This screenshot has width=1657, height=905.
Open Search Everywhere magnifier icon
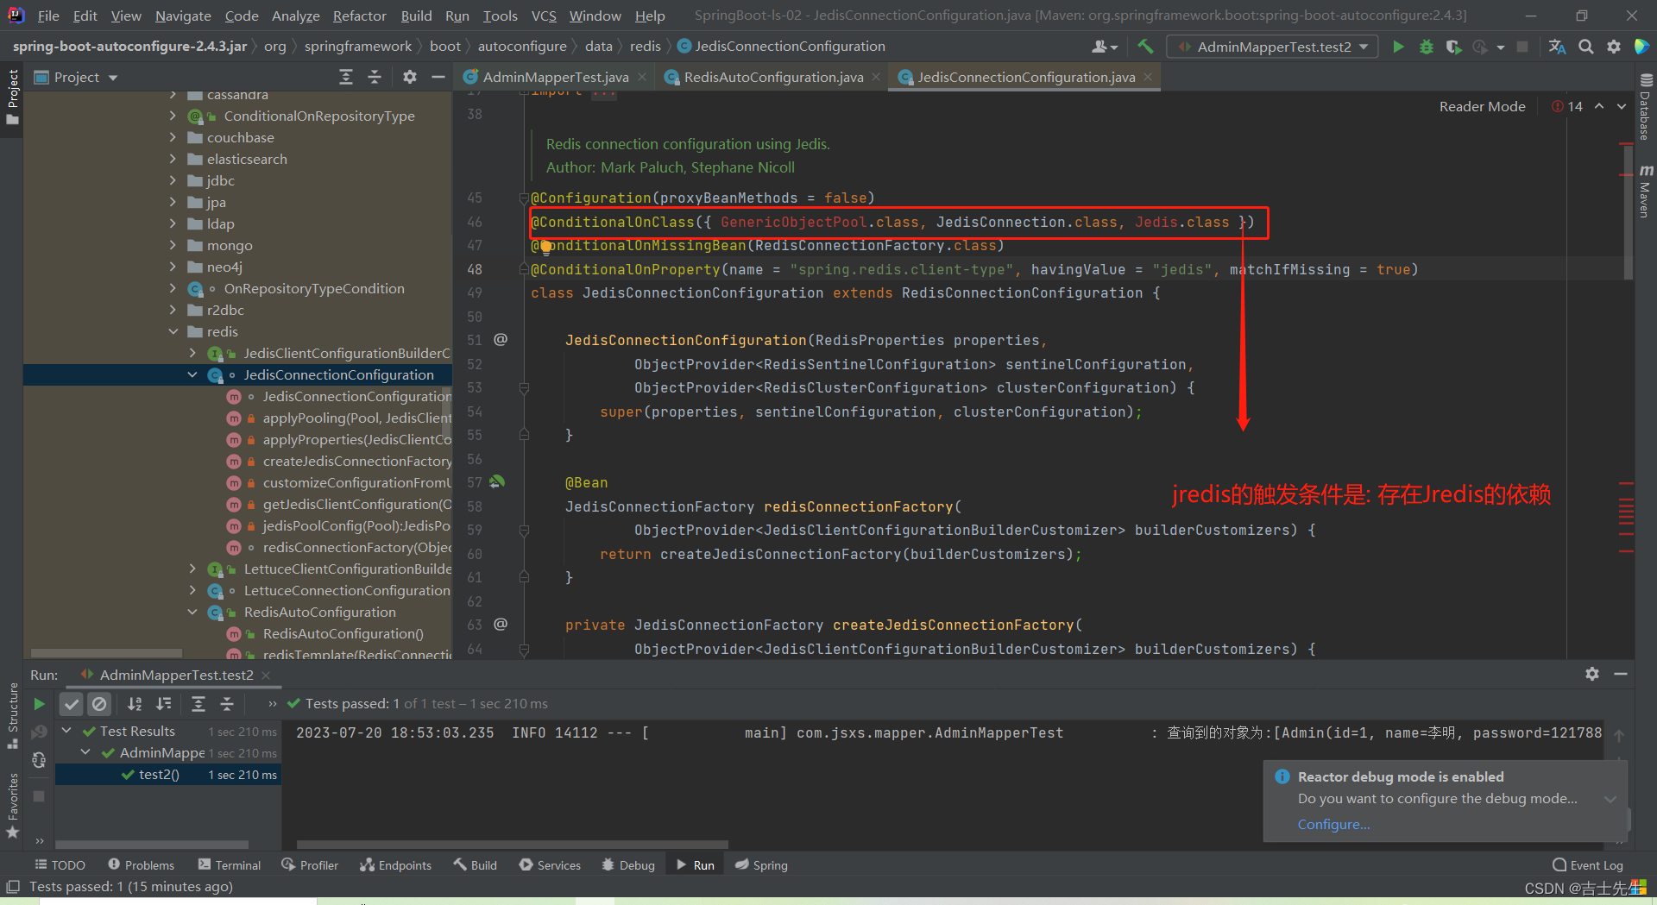click(x=1585, y=47)
